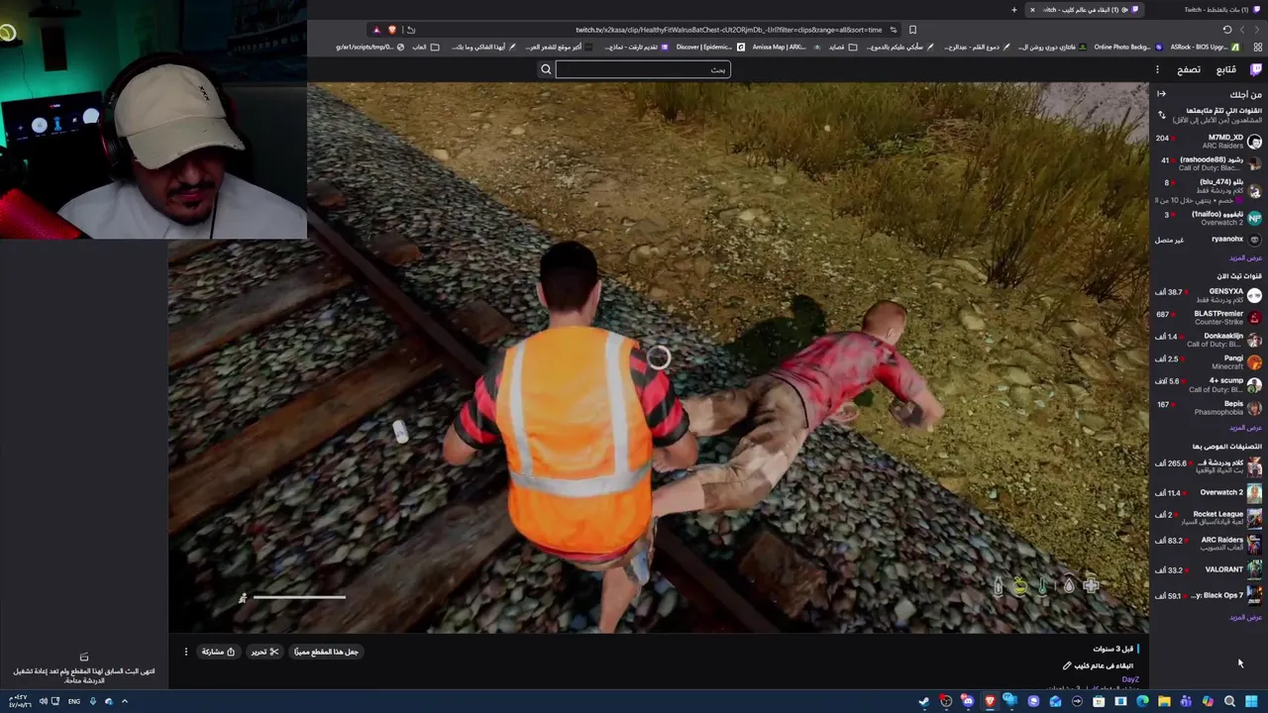Open the العاب bookmarks folder

[x=426, y=47]
